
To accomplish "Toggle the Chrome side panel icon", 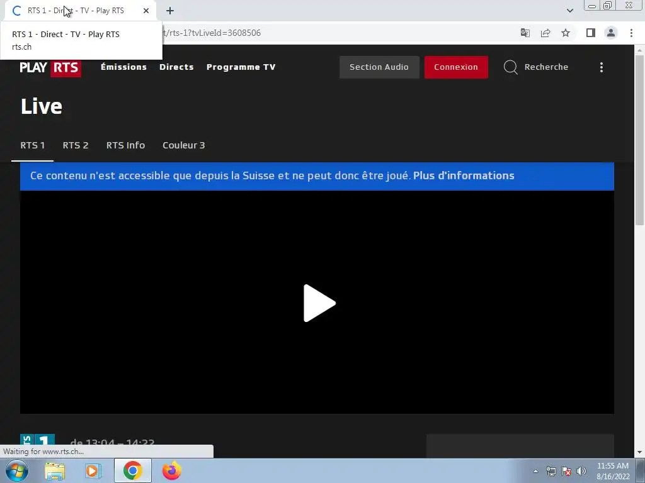I will [x=591, y=33].
